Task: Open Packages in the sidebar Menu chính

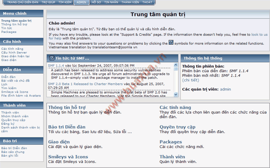Action: click(x=9, y=32)
